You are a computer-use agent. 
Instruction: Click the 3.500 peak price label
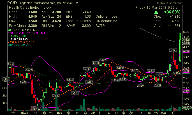(103, 60)
